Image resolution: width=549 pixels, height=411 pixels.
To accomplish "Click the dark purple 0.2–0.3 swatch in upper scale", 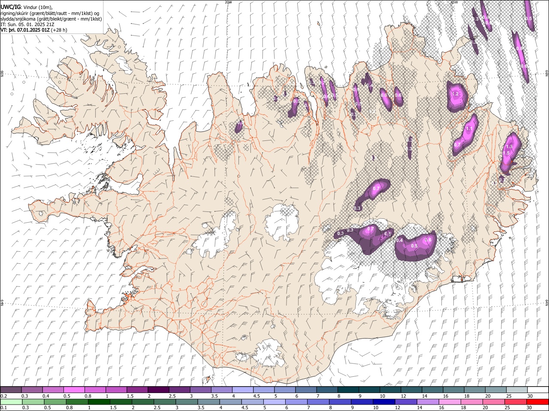I will 11,390.
